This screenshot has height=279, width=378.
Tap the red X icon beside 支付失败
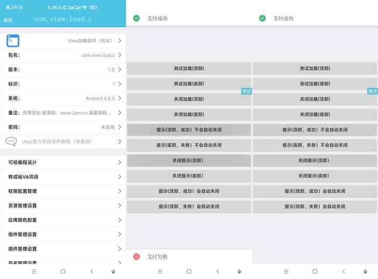click(x=136, y=257)
